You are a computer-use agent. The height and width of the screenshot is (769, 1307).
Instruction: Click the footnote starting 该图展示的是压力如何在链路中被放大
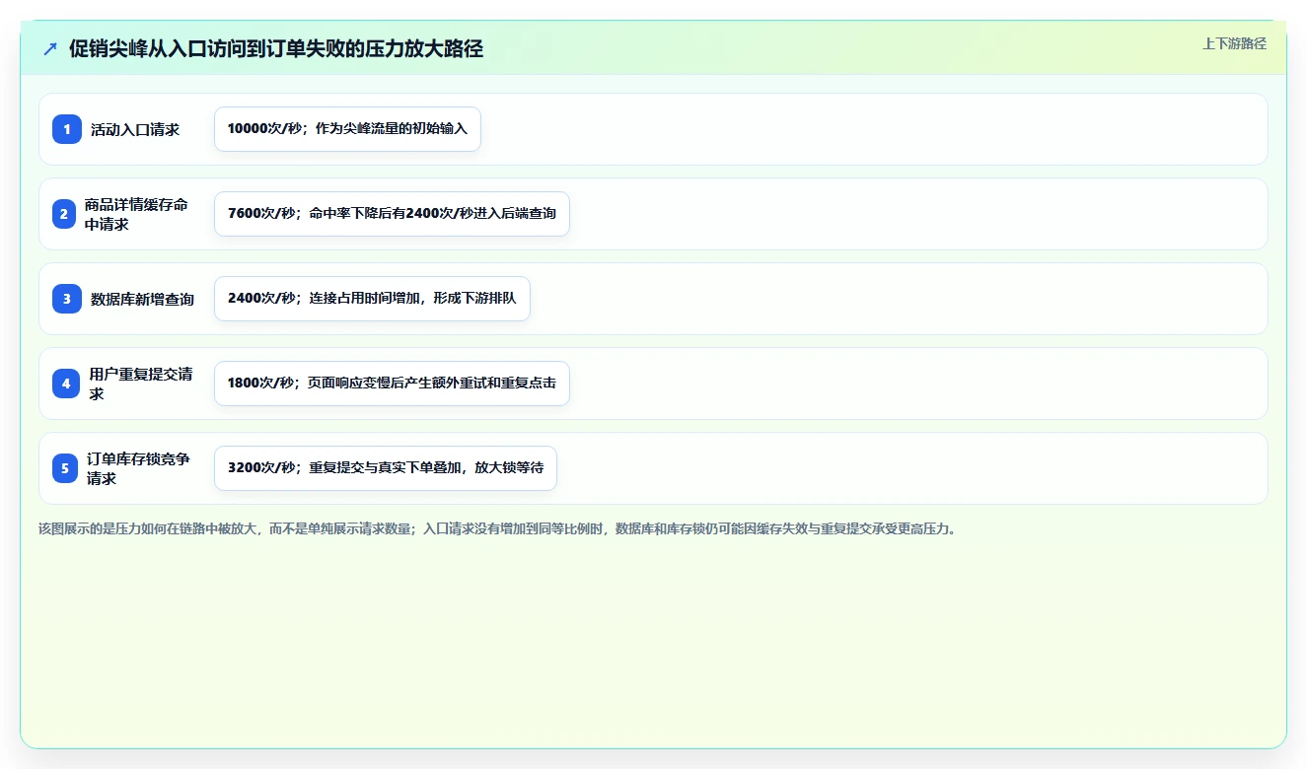tap(497, 528)
